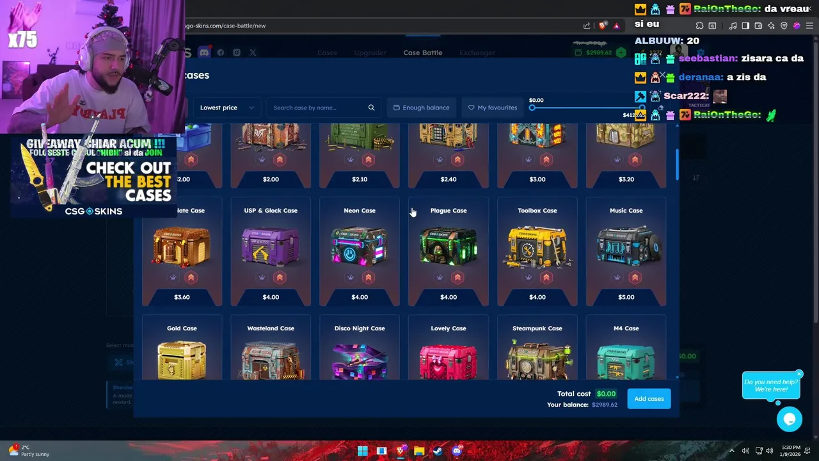Viewport: 819px width, 461px height.
Task: Toggle the Enough balance filter
Action: (421, 108)
